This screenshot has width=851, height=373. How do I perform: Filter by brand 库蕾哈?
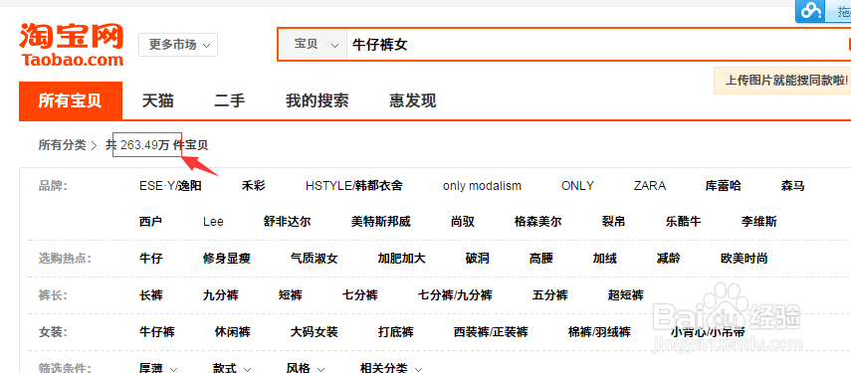(x=723, y=187)
